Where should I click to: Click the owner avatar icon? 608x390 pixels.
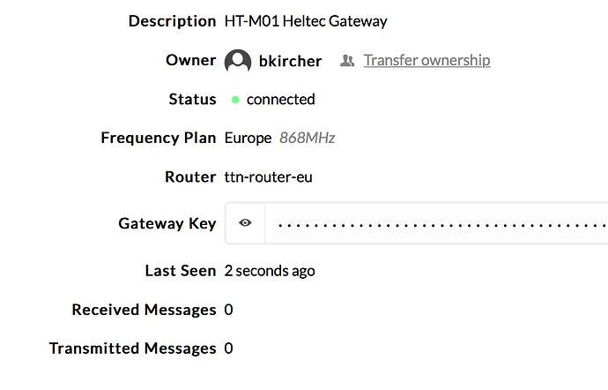tap(238, 61)
